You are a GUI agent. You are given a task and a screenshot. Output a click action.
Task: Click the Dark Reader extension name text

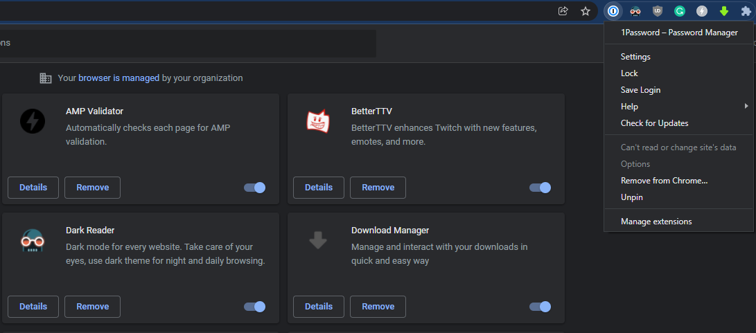coord(90,231)
